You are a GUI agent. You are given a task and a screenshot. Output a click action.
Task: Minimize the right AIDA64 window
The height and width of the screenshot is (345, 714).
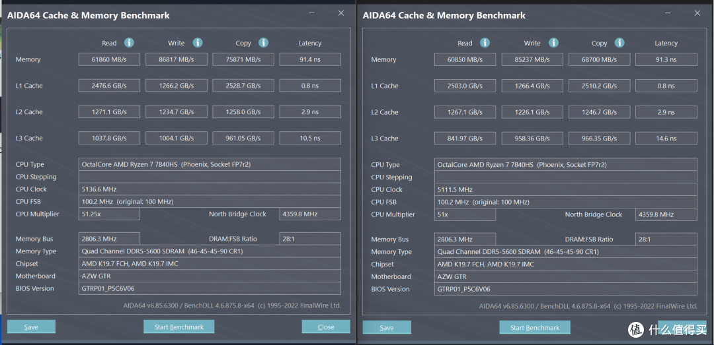(x=668, y=14)
